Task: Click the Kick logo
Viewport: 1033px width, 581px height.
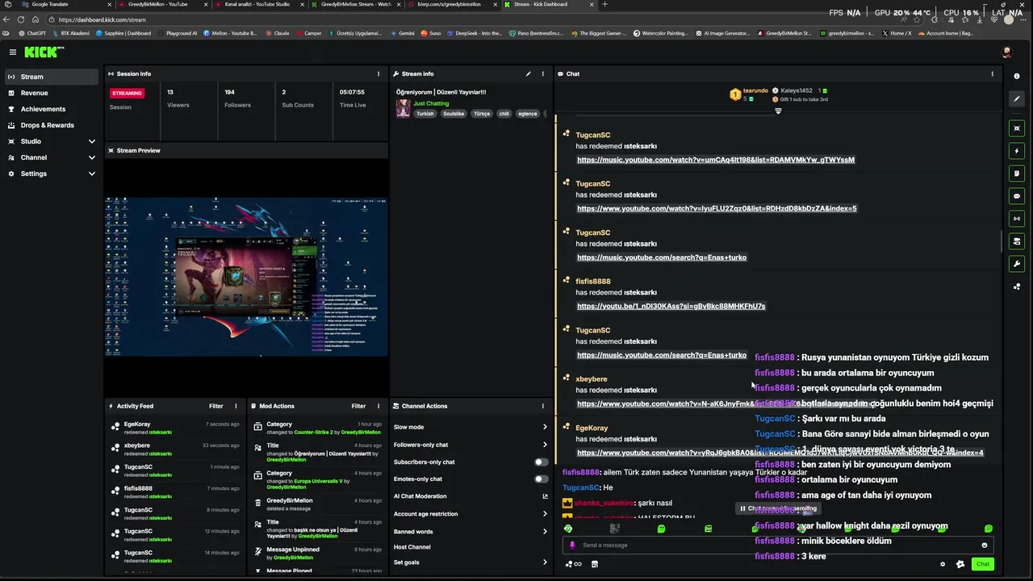Action: pos(44,52)
